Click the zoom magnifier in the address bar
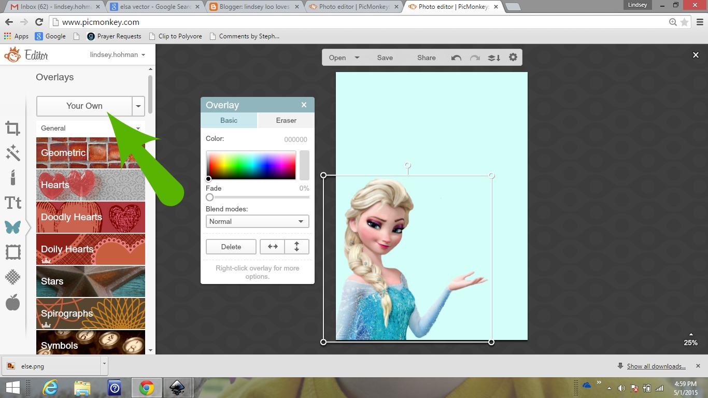 (x=673, y=22)
